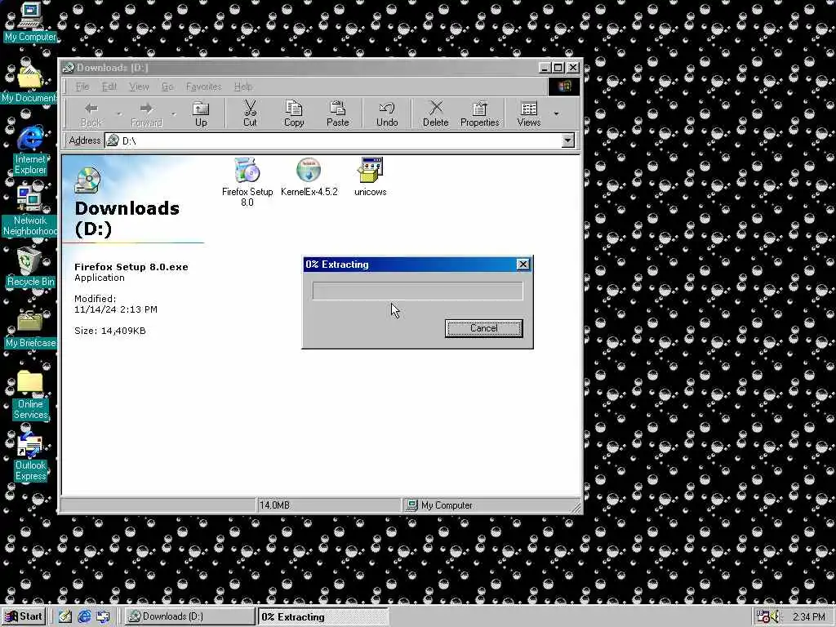The width and height of the screenshot is (836, 627).
Task: Open the File menu
Action: 82,87
